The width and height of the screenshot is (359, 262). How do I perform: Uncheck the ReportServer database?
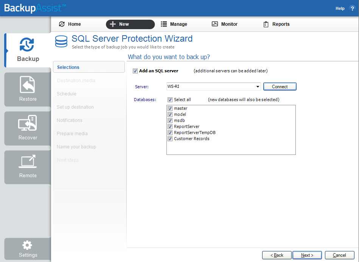(170, 126)
